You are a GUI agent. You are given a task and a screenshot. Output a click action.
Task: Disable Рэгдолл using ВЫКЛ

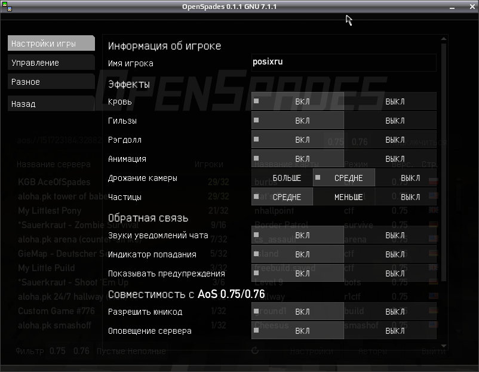coord(390,140)
